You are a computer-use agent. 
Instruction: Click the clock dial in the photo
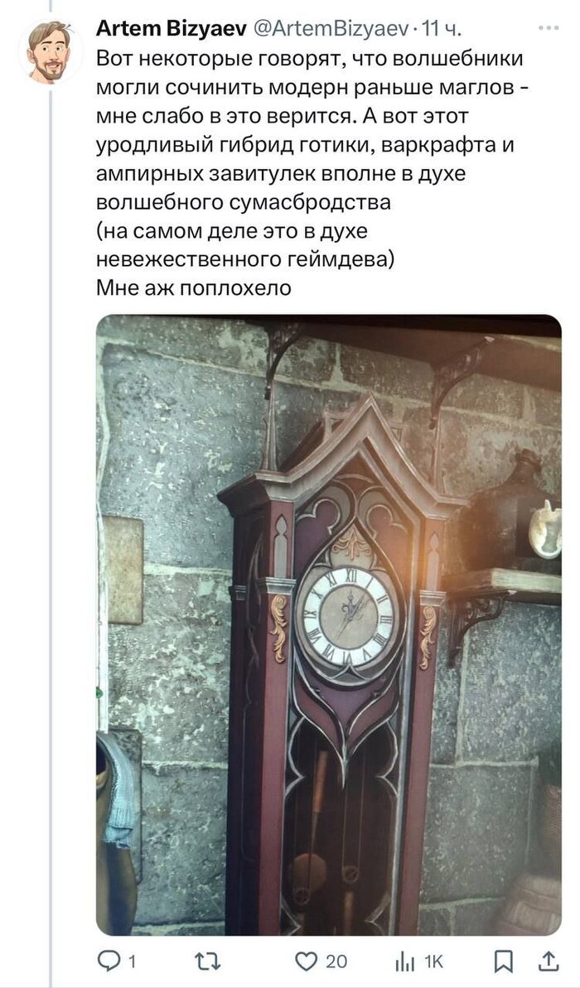348,614
